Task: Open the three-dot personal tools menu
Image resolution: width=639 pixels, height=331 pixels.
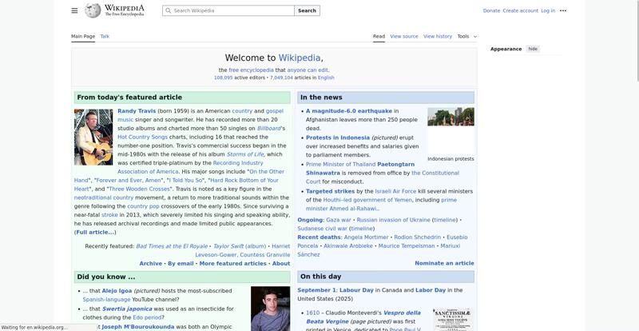Action: click(563, 10)
